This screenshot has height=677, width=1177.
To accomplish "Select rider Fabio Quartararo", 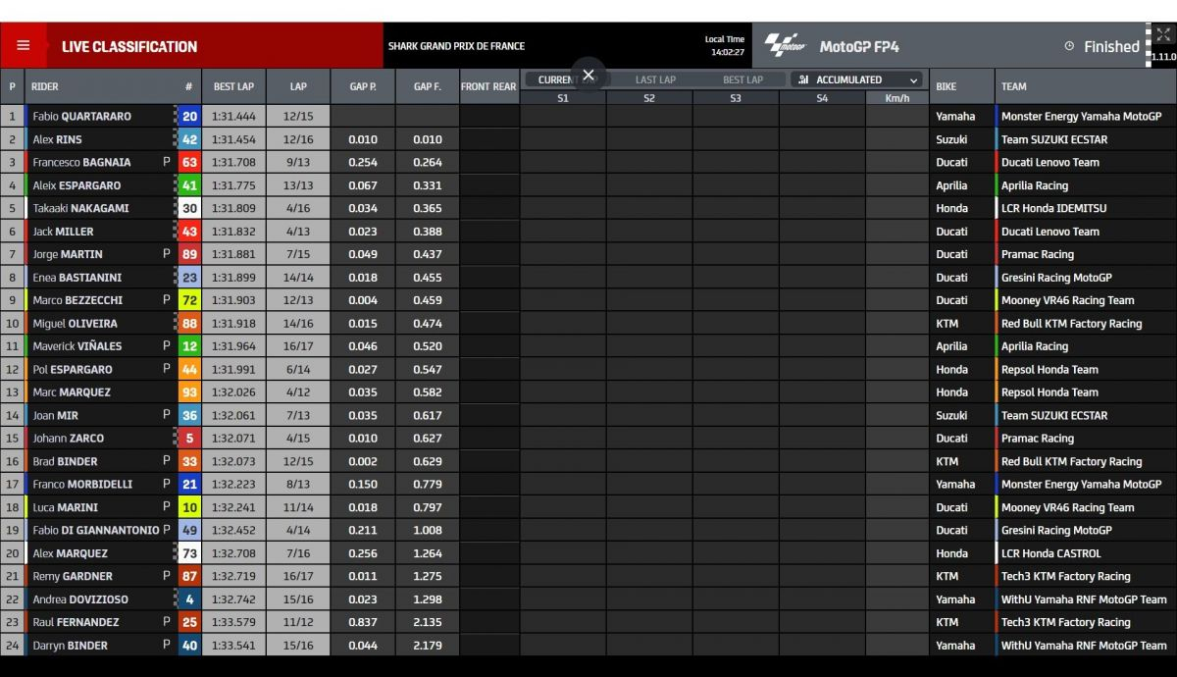I will pyautogui.click(x=82, y=116).
